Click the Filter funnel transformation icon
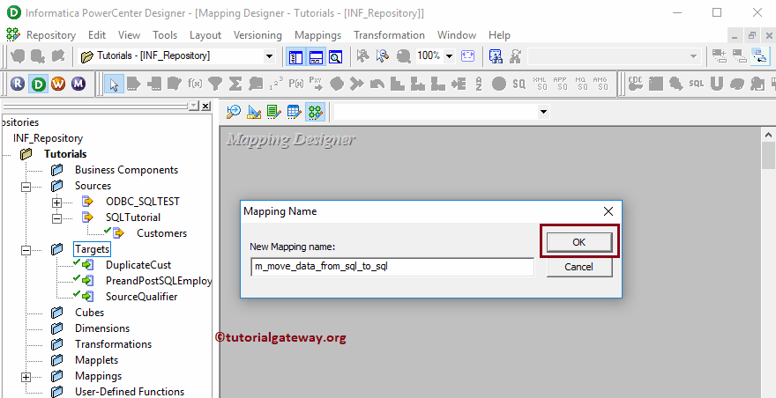Screen dimensions: 776x398 pyautogui.click(x=215, y=84)
